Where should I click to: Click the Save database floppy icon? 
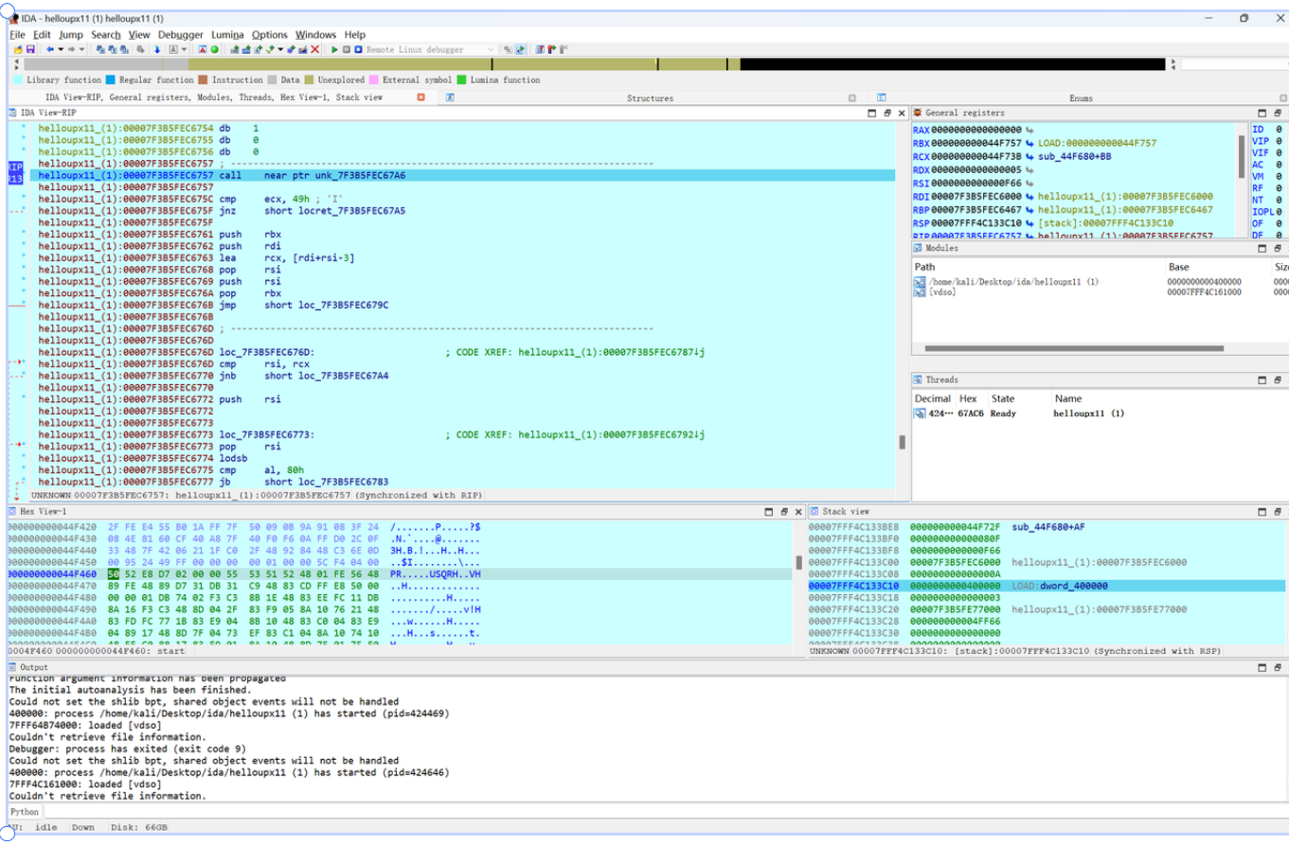coord(30,49)
